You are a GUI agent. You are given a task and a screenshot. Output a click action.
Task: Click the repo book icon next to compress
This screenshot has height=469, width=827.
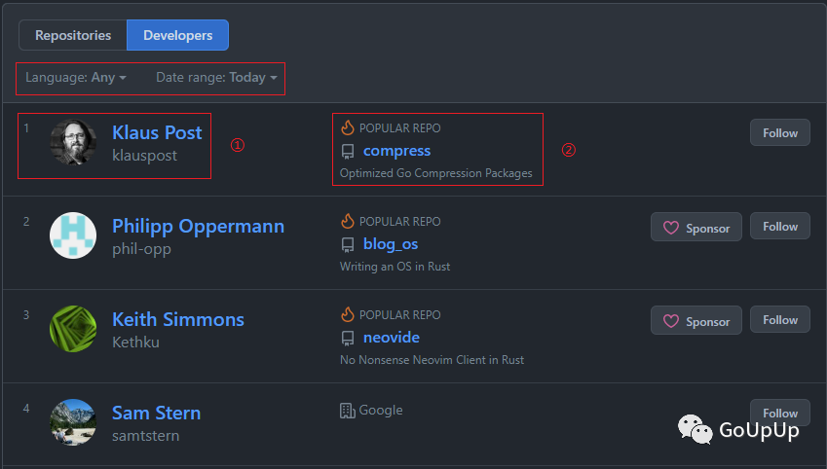(348, 151)
